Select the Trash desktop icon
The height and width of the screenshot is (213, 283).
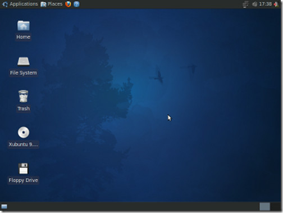coord(24,97)
